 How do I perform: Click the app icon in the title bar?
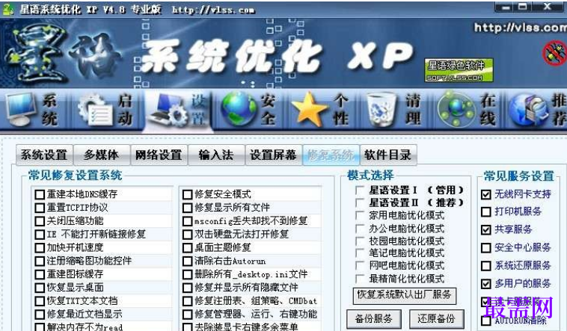click(8, 9)
